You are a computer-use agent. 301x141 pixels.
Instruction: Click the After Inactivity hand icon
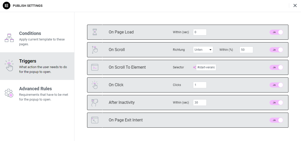[95, 103]
